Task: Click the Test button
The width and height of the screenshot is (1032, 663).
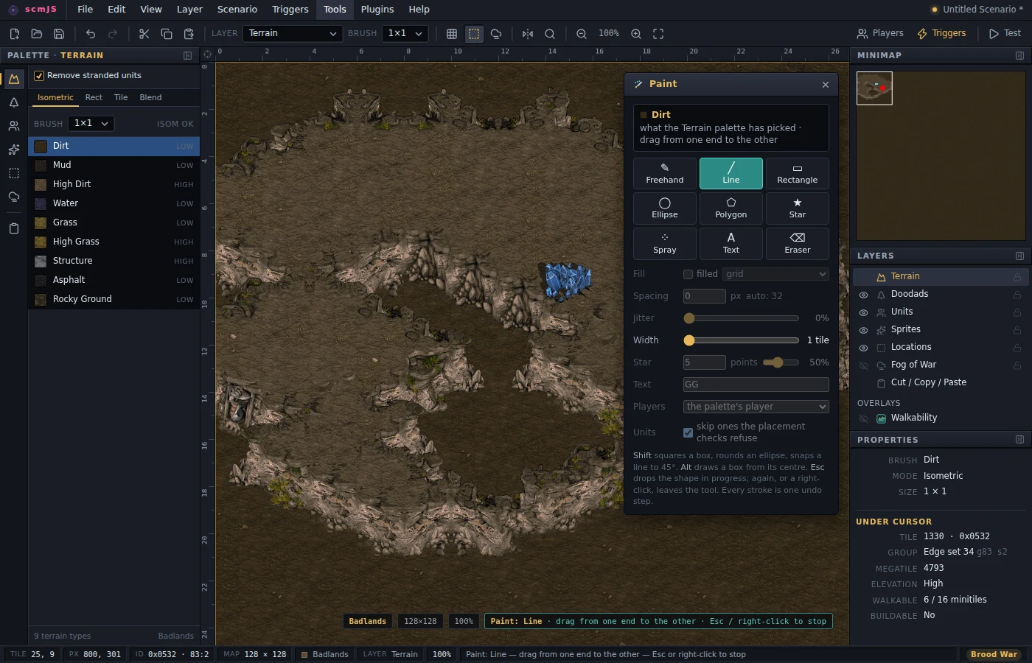Action: (1005, 33)
